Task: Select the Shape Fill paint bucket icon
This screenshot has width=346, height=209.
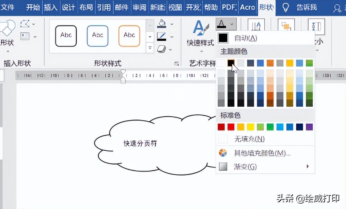Action: [x=161, y=24]
